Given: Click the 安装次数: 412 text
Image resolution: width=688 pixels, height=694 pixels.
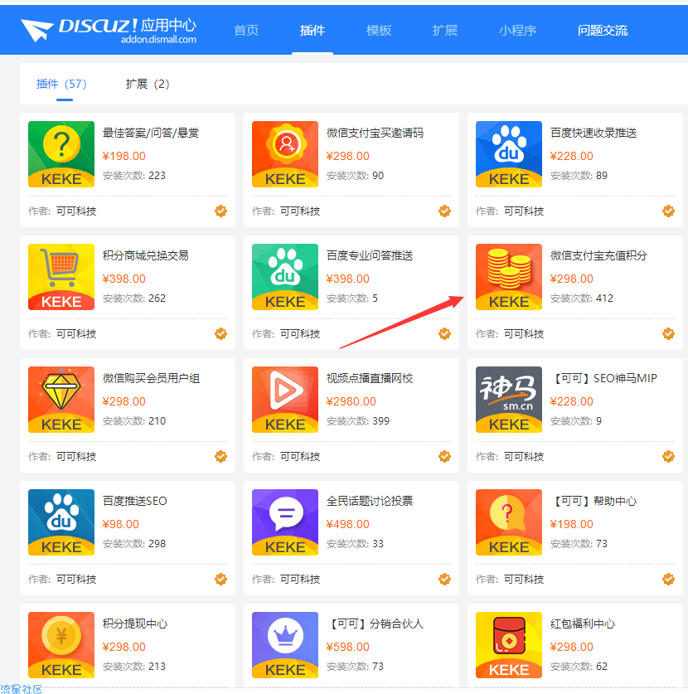Looking at the screenshot, I should (582, 298).
